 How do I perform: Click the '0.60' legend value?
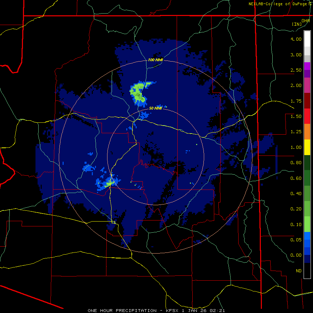[296, 178]
